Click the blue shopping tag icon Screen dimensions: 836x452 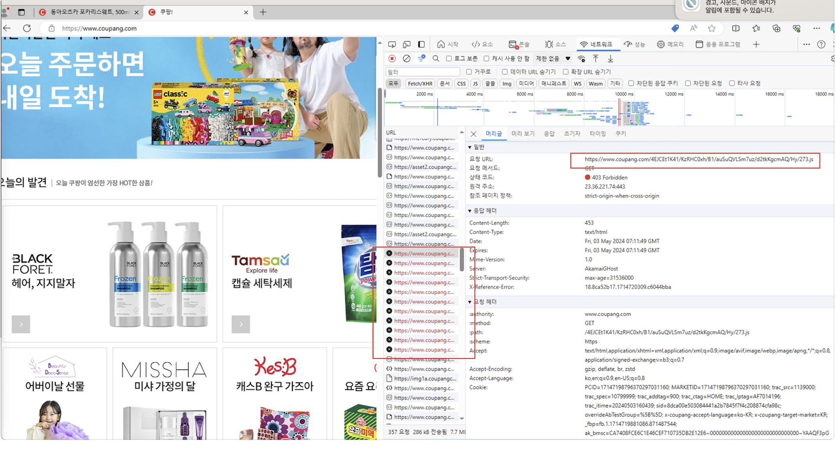675,28
